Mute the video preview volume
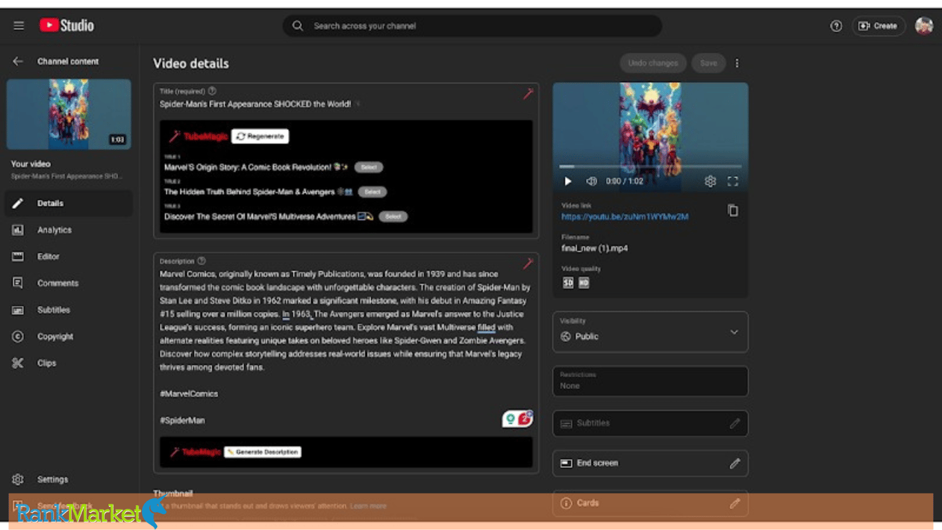The height and width of the screenshot is (530, 942). (x=591, y=181)
